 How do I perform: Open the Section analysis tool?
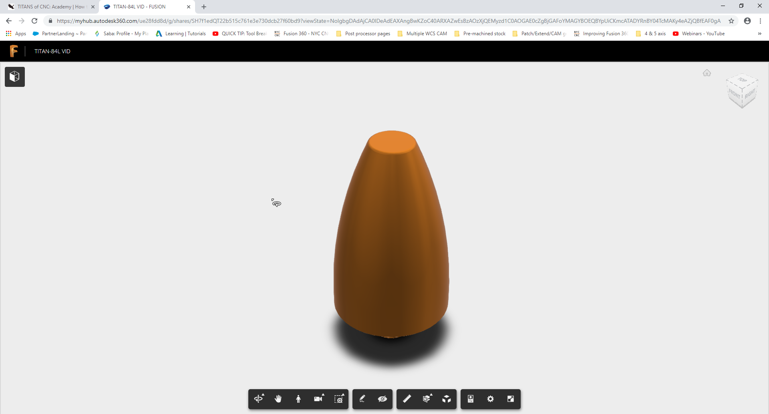point(427,399)
